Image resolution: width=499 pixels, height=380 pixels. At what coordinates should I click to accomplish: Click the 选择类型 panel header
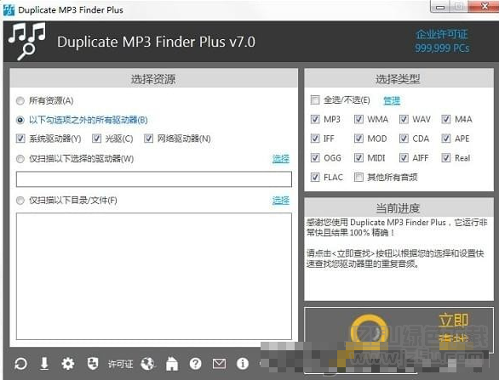coord(399,79)
